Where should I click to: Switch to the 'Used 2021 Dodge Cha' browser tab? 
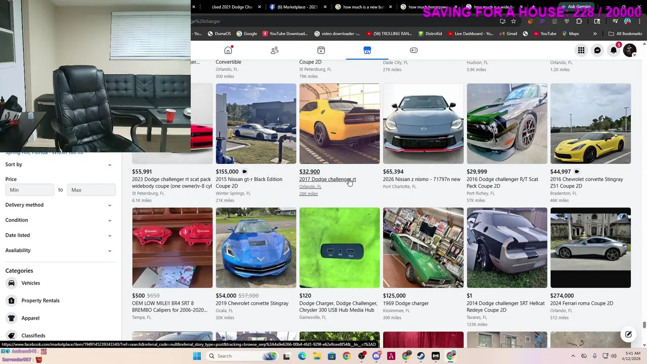[x=232, y=7]
